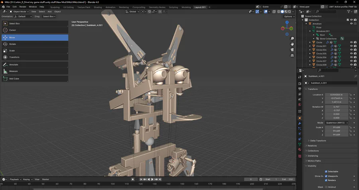
Task: Play animation forward button
Action: click(x=152, y=180)
